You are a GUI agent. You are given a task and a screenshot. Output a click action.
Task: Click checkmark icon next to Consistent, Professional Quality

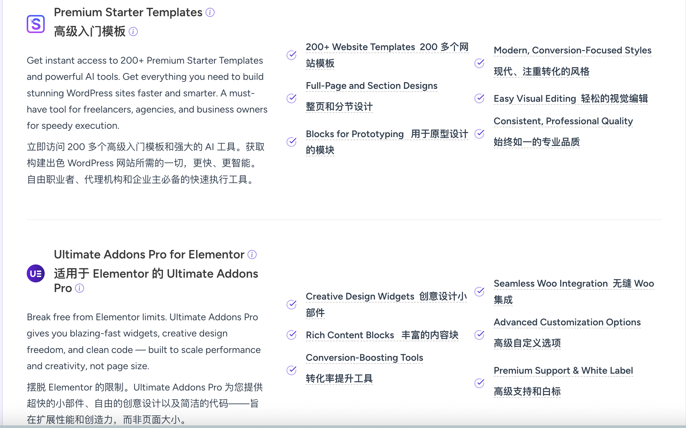pos(479,134)
